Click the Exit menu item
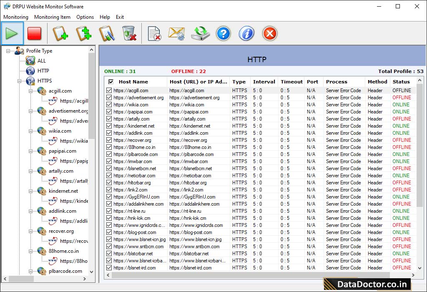The image size is (427, 292). pos(120,17)
